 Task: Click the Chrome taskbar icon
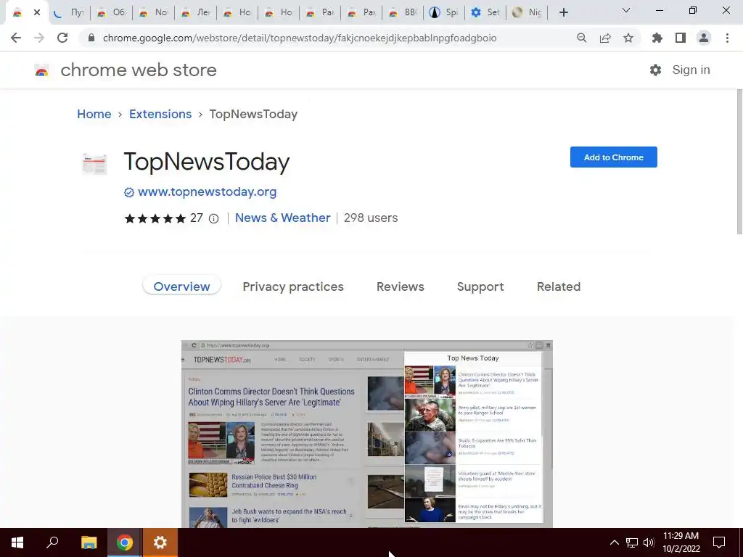pyautogui.click(x=124, y=542)
